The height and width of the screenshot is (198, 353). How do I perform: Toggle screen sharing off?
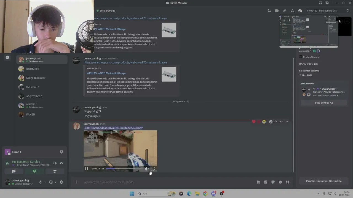34,171
